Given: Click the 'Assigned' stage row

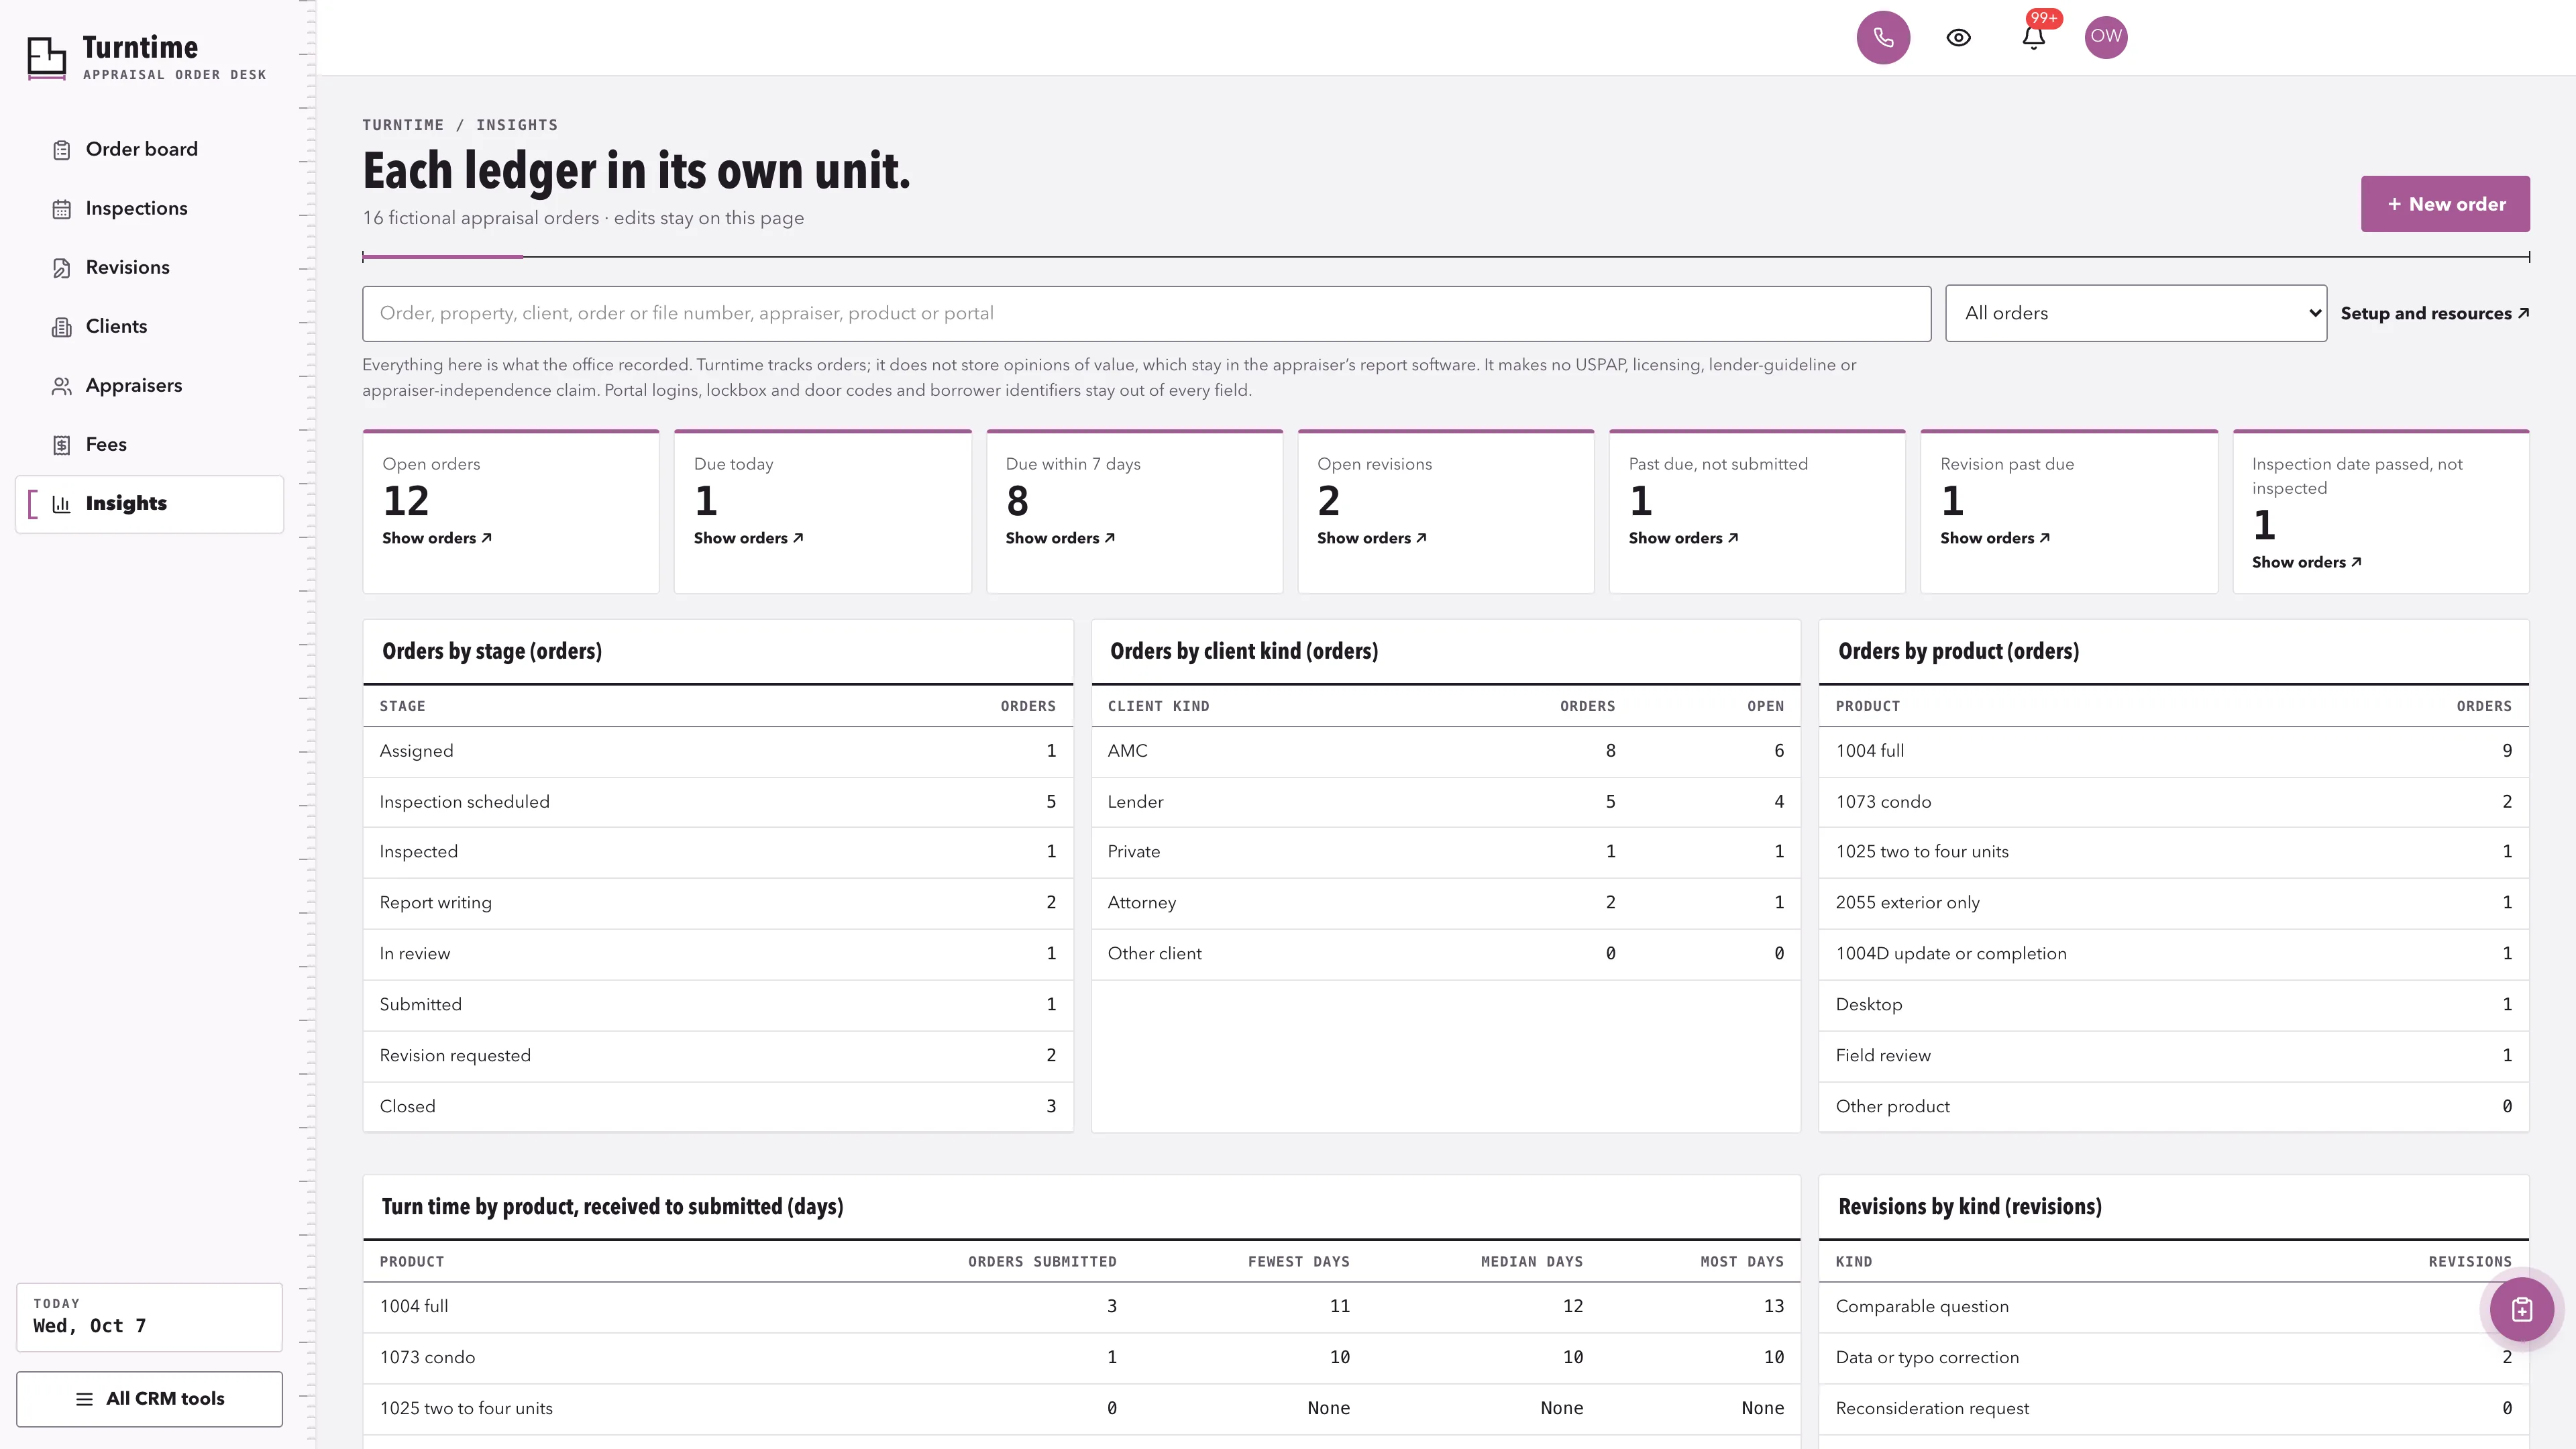Looking at the screenshot, I should (718, 751).
